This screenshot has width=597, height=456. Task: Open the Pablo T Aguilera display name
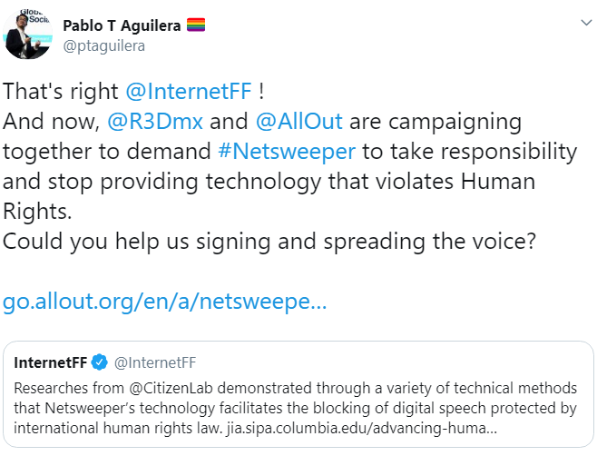click(121, 25)
